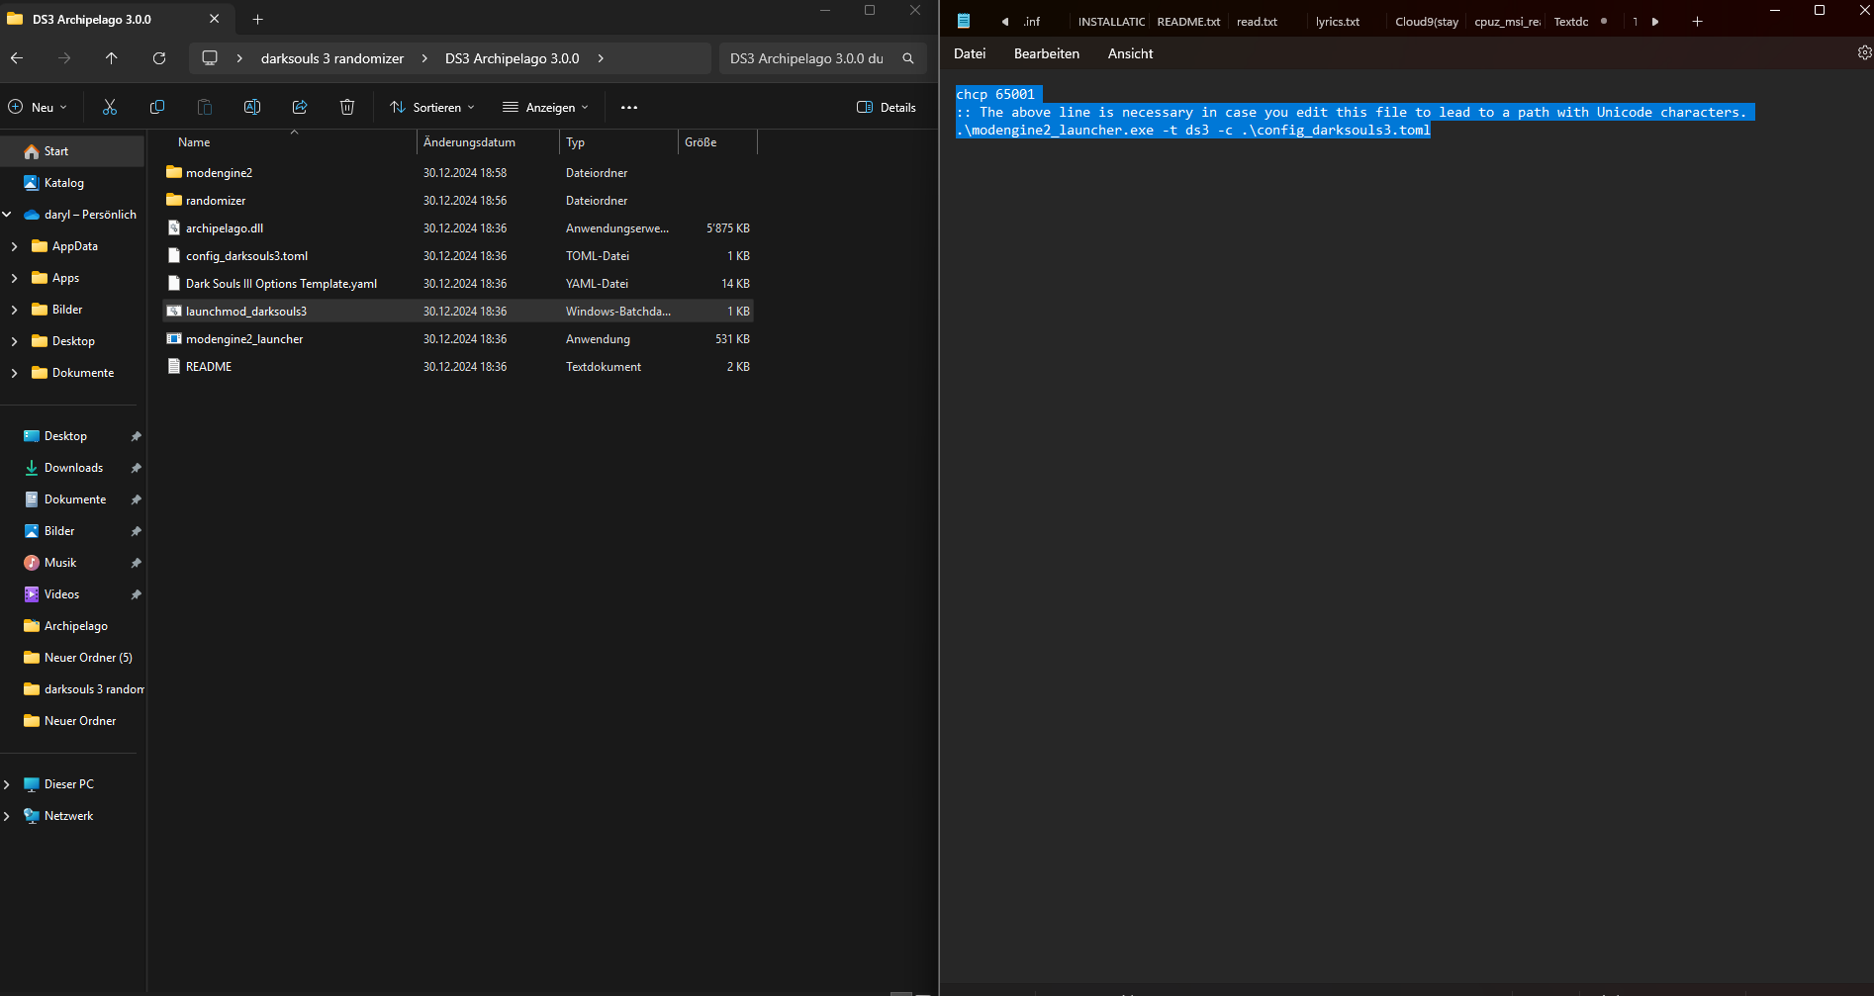This screenshot has width=1874, height=996.
Task: Switch to the lyrics.txt tab
Action: (1337, 22)
